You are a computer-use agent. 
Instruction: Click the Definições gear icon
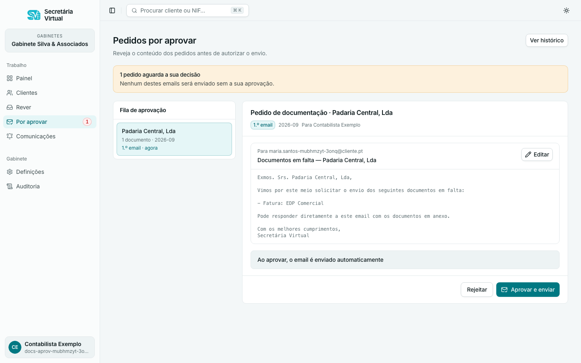pos(10,172)
